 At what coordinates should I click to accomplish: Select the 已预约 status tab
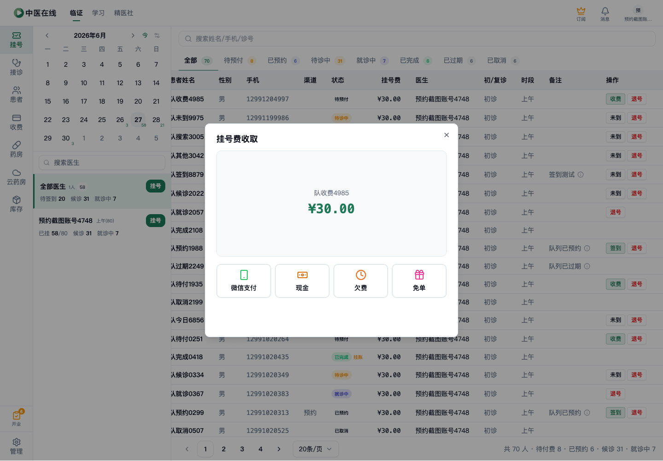point(283,60)
